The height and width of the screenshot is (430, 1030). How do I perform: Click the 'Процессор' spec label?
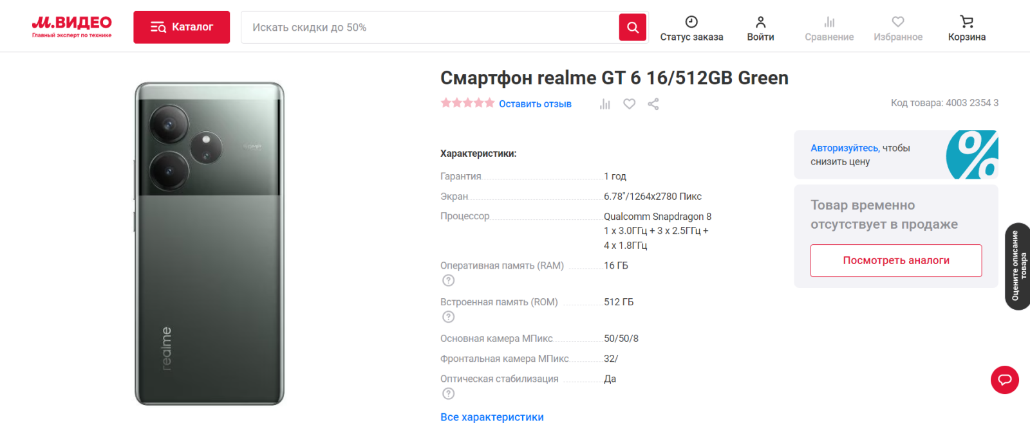click(465, 216)
